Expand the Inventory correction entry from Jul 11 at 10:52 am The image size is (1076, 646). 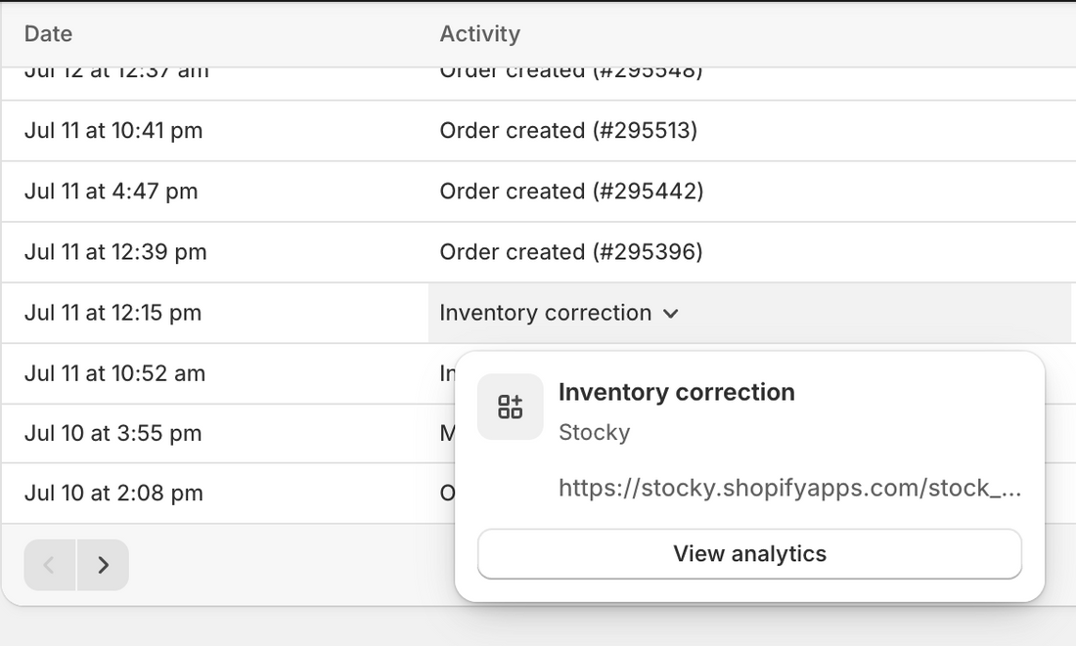[x=446, y=373]
